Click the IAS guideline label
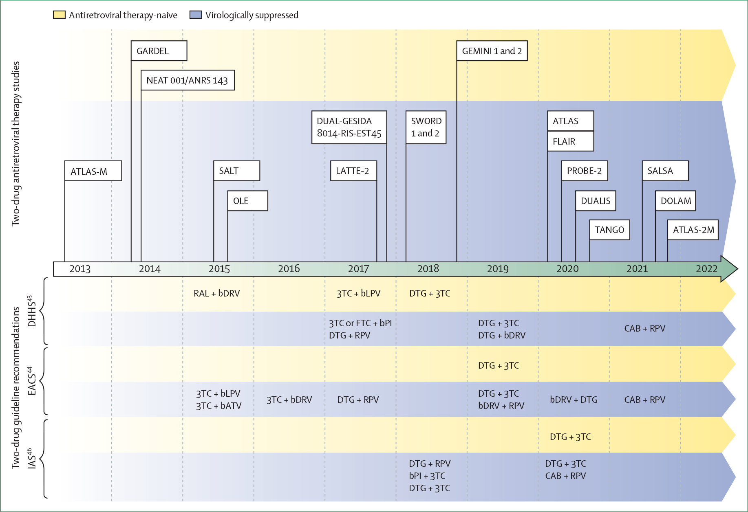 tap(31, 459)
